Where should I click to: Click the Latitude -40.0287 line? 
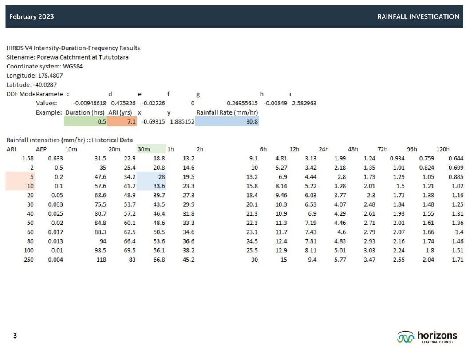(x=31, y=84)
